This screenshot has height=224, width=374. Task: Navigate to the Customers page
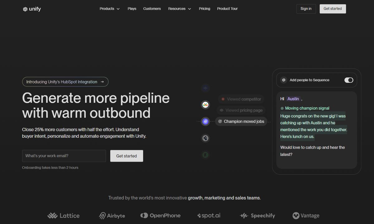[152, 9]
